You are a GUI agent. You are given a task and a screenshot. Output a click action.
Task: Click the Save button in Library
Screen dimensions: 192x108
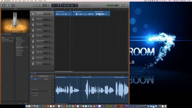pyautogui.click(x=25, y=103)
